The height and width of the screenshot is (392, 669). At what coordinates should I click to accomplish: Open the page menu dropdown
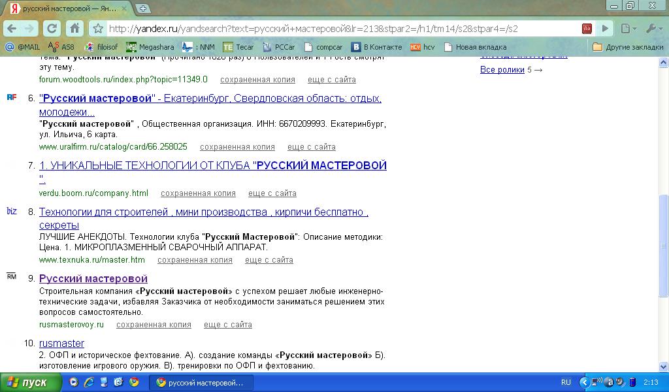click(x=628, y=29)
